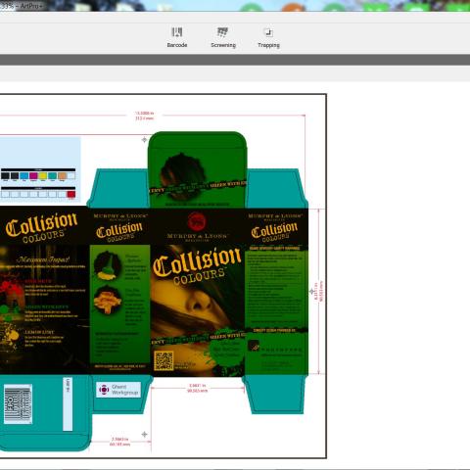
Task: Open the Barcode tool
Action: pos(177,37)
